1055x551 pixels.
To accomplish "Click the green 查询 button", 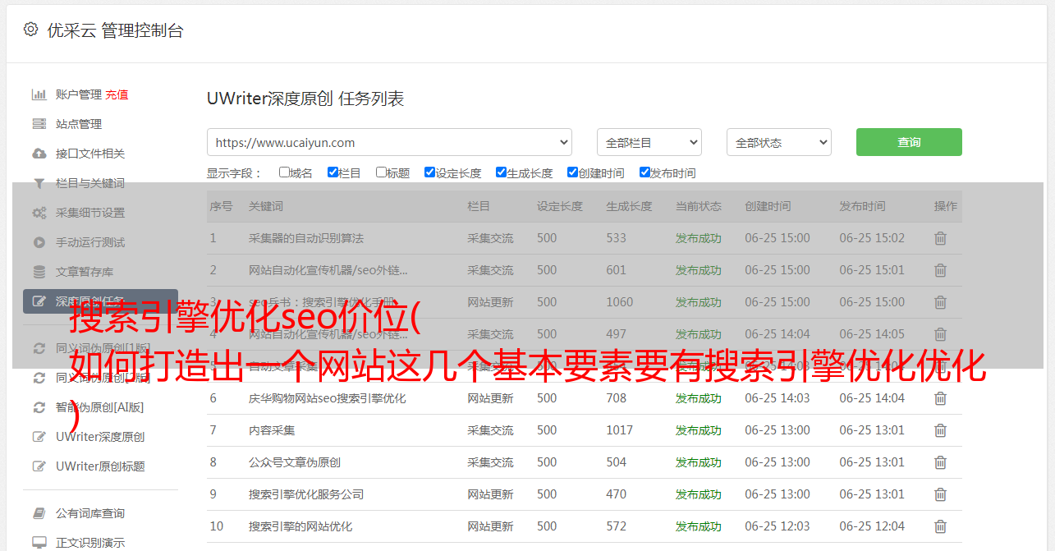I will pyautogui.click(x=909, y=142).
